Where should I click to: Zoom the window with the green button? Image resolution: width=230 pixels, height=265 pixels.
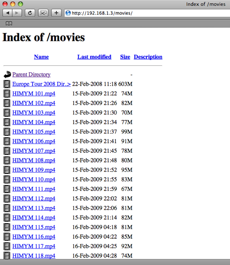[20, 4]
